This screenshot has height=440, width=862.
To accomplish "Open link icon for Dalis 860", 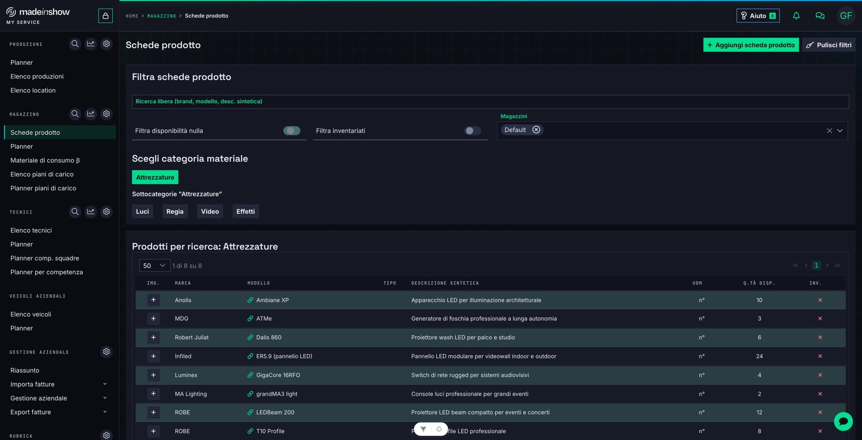I will click(x=251, y=337).
